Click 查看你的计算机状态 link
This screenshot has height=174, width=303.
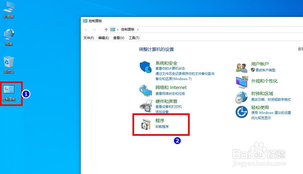tap(170, 68)
